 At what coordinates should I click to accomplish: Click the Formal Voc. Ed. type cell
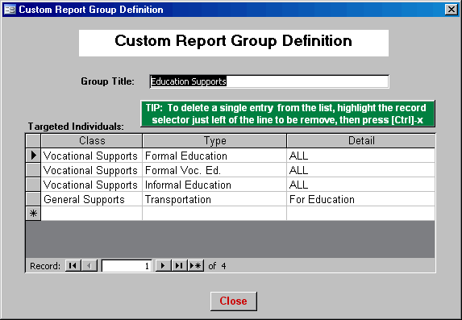coord(214,170)
